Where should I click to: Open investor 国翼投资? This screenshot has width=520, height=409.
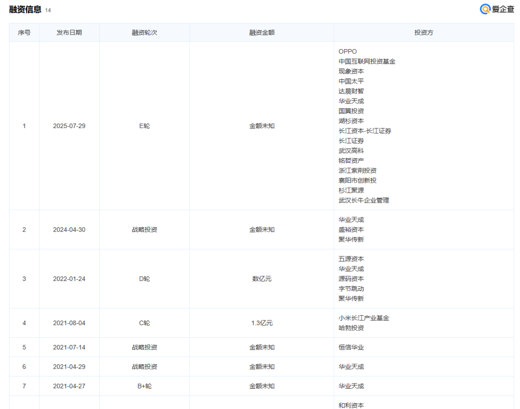tap(351, 111)
